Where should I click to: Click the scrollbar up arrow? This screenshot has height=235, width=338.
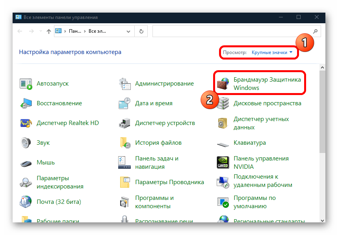(322, 67)
